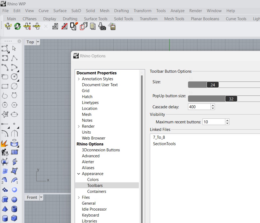Screen dimensions: 260x223
Task: Select the hexagon polygon by edge tool
Action: (x=14, y=96)
